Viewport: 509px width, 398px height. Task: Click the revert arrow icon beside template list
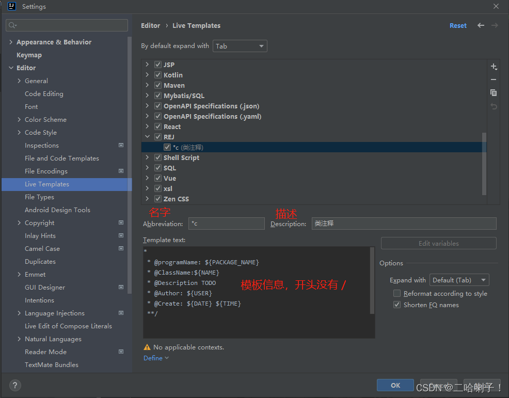[x=494, y=106]
